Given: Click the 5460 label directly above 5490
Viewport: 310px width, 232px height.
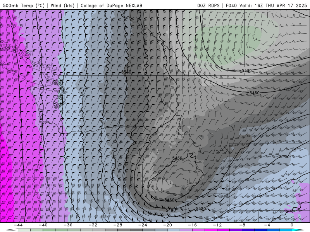Looking at the screenshot, I should (x=169, y=200).
